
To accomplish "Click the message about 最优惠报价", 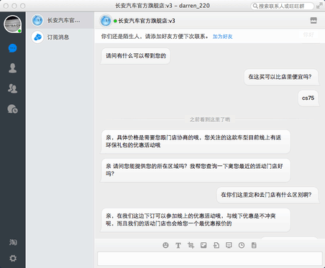I will 195,220.
